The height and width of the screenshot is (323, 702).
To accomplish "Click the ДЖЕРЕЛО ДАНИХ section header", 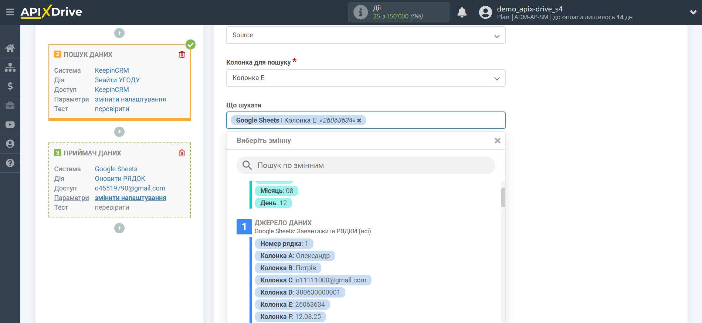I will point(283,223).
